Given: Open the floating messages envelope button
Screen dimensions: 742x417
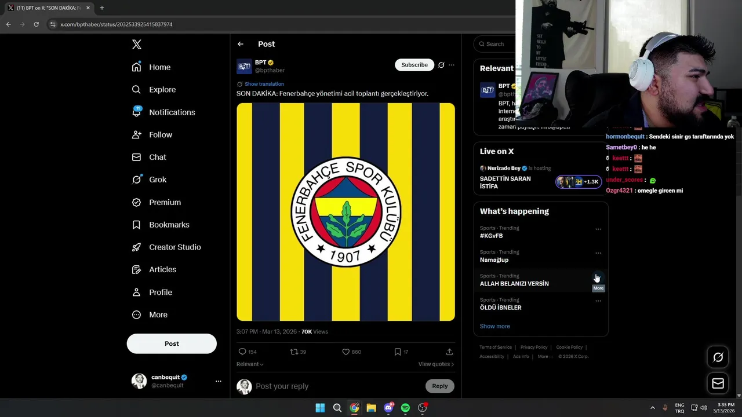Looking at the screenshot, I should point(718,383).
